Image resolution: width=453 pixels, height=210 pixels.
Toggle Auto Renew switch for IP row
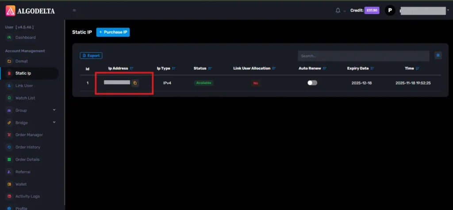point(312,83)
